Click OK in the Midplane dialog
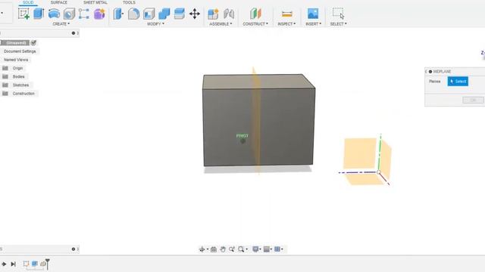This screenshot has height=272, width=485. 473,100
